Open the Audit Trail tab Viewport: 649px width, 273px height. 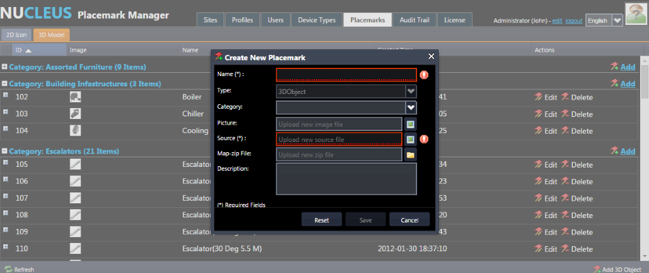415,20
